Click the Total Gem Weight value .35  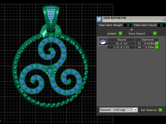128,25
